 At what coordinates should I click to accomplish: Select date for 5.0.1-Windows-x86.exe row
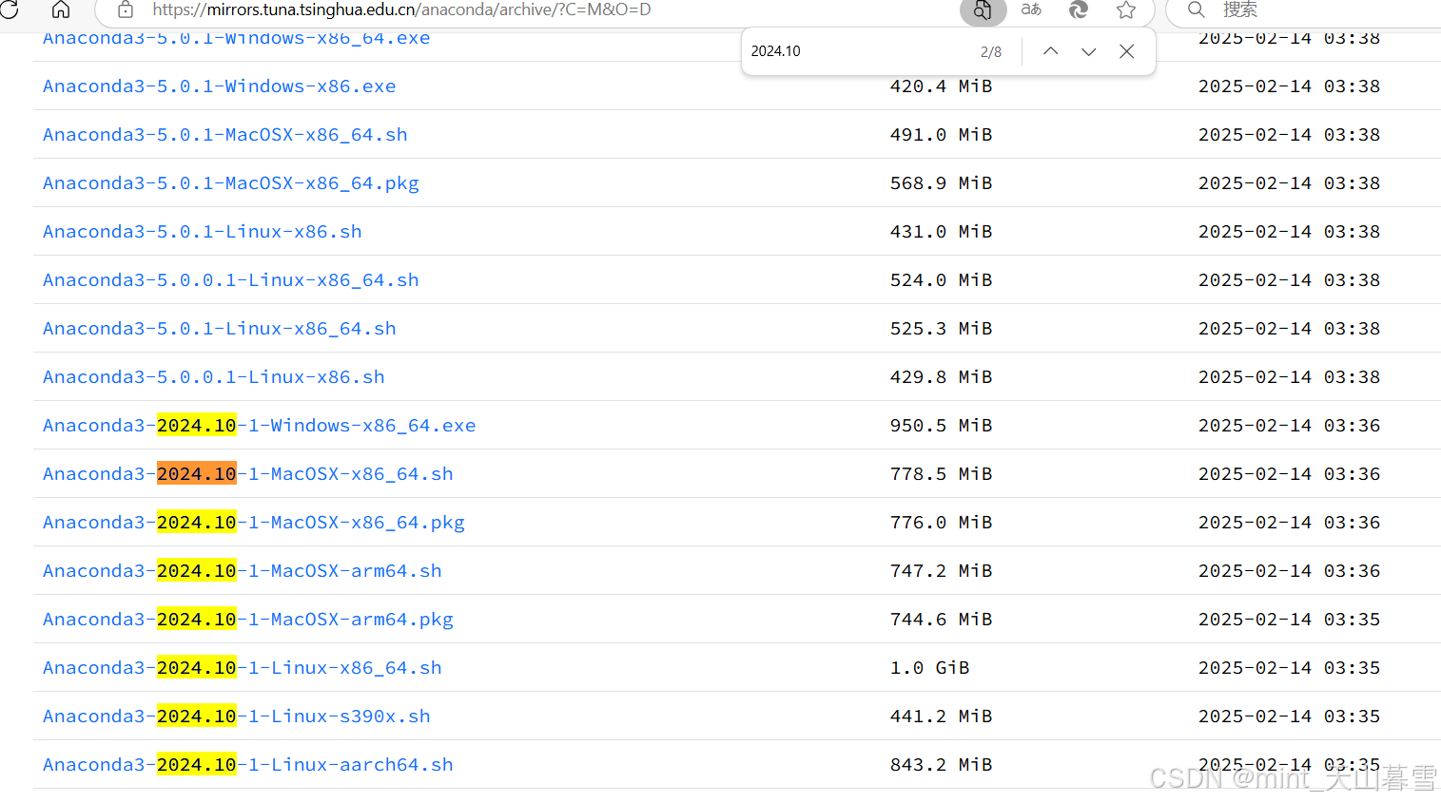tap(1289, 86)
